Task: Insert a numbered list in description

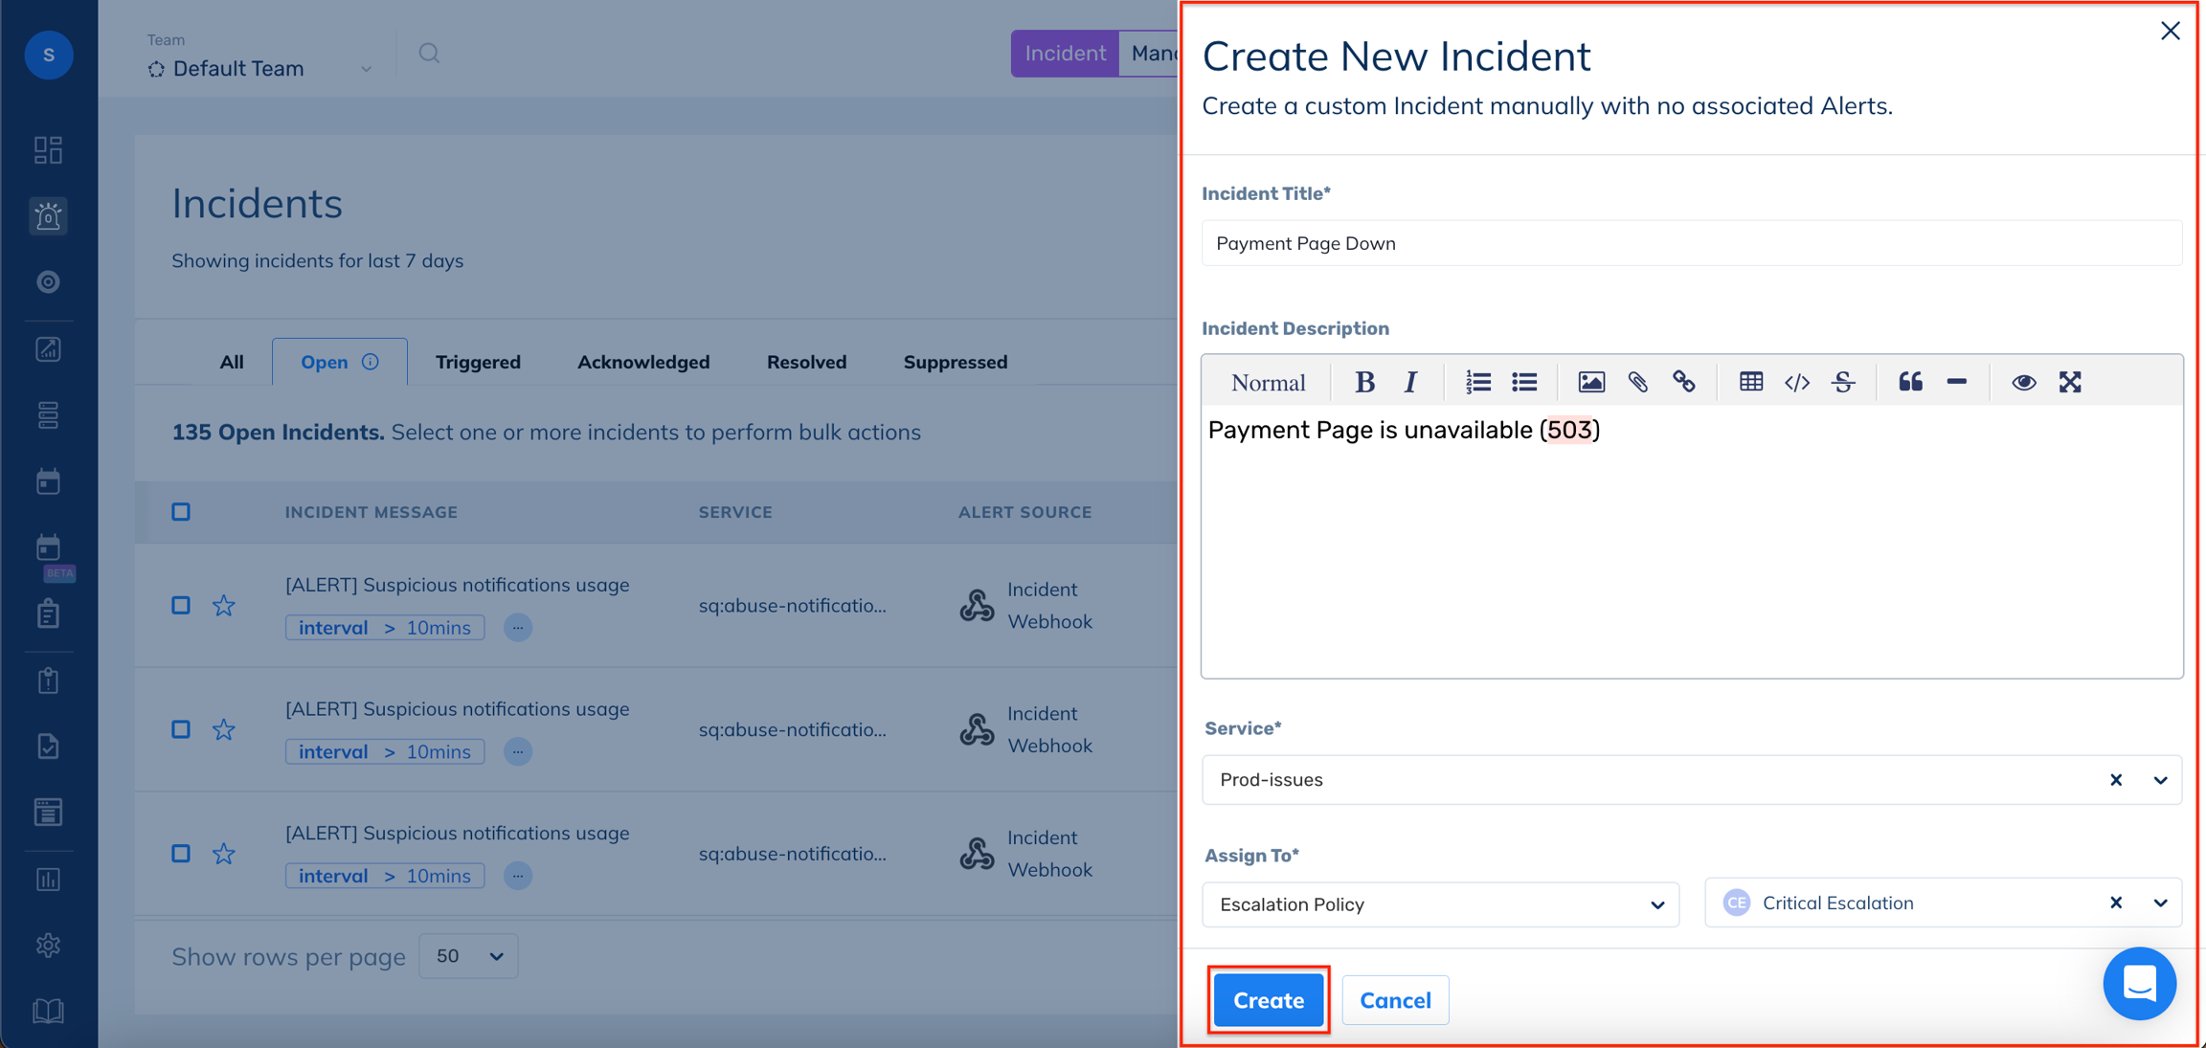Action: pyautogui.click(x=1477, y=383)
